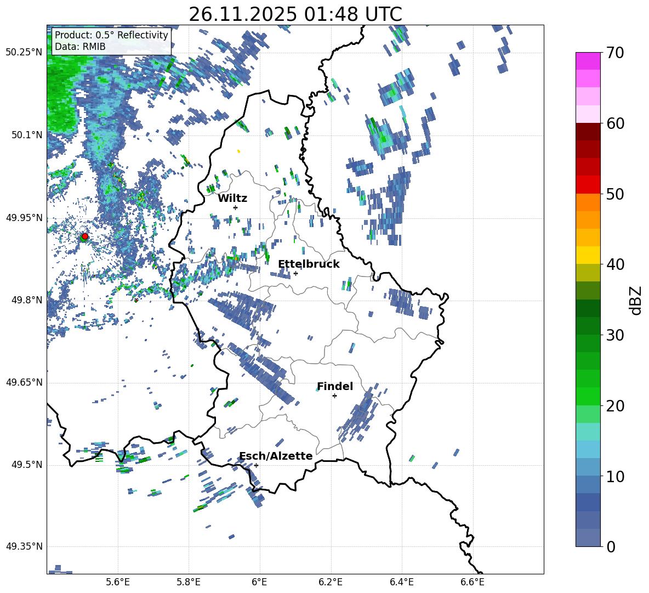649x593 pixels.
Task: Click the 50.1°N latitude label
Action: click(27, 135)
